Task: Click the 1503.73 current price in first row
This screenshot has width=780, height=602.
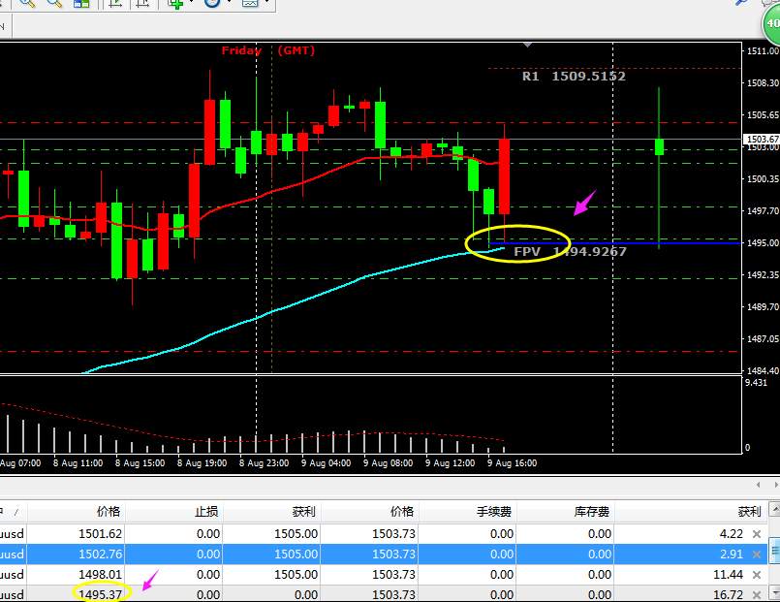Action: (393, 534)
